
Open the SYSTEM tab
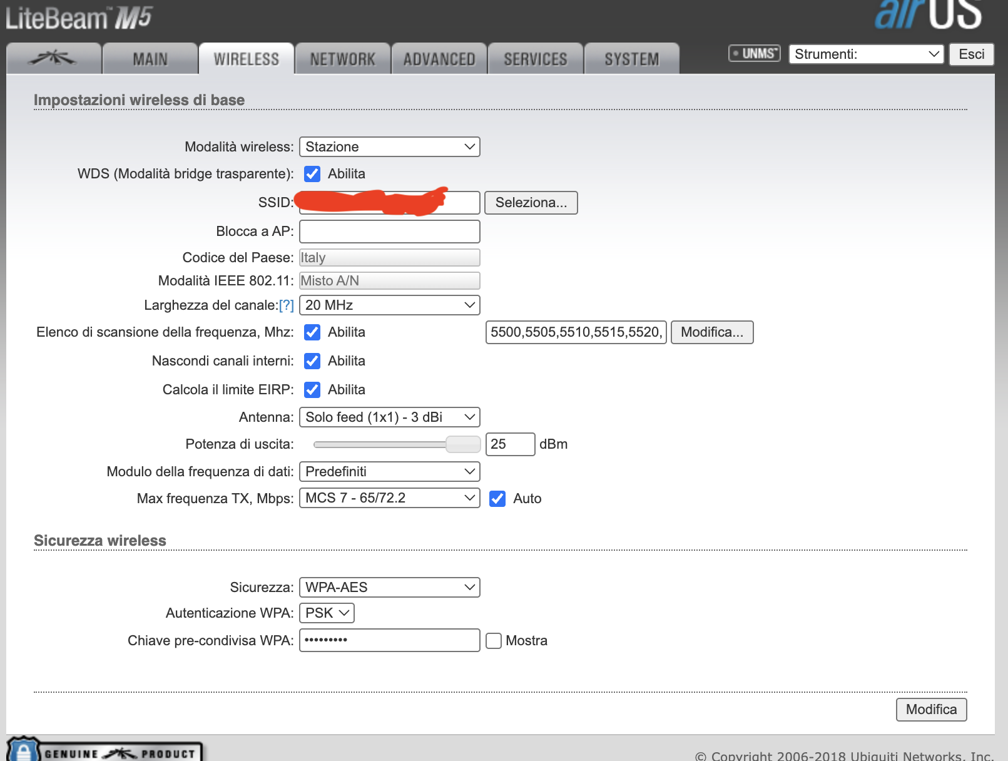pyautogui.click(x=631, y=59)
